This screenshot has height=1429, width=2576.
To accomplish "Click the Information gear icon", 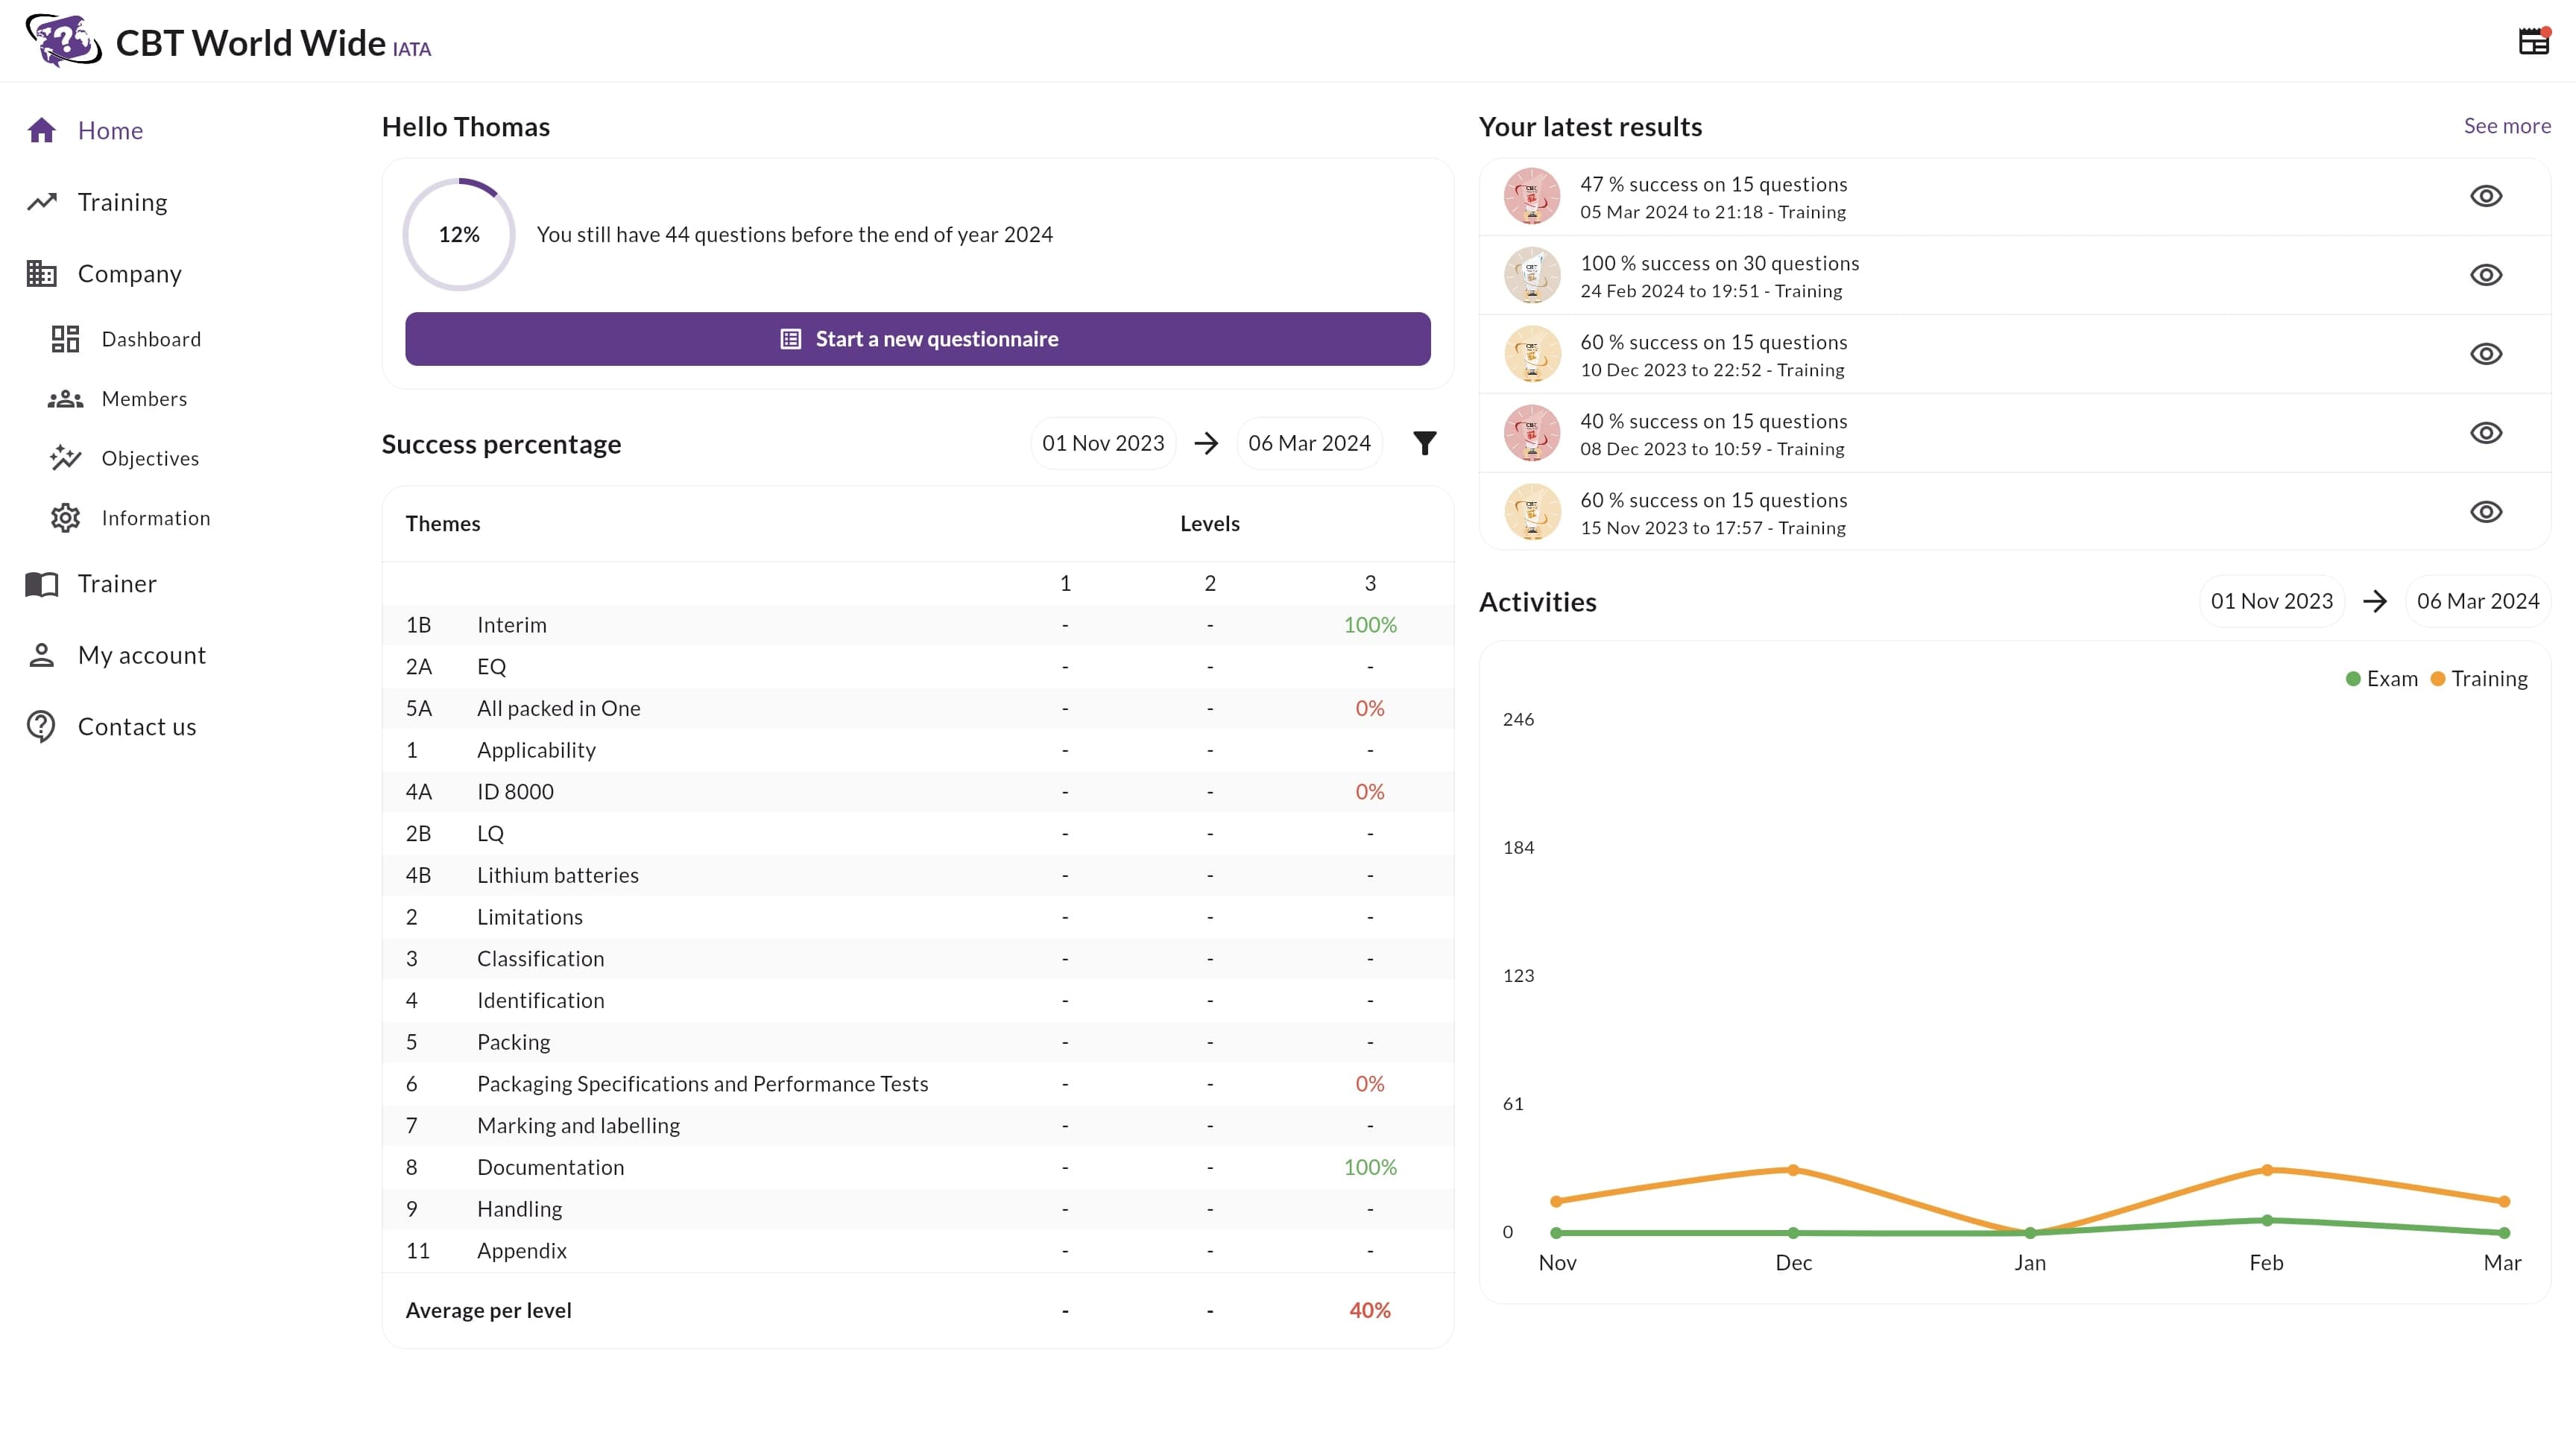I will coord(65,518).
